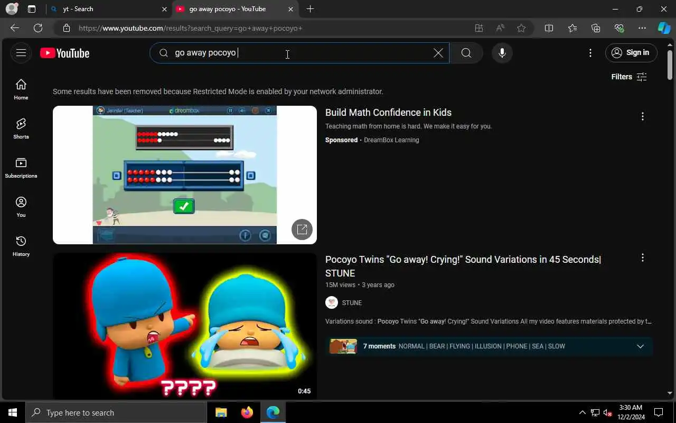The width and height of the screenshot is (676, 423).
Task: Open 'Build Math Confidence in Kids' title
Action: (388, 113)
